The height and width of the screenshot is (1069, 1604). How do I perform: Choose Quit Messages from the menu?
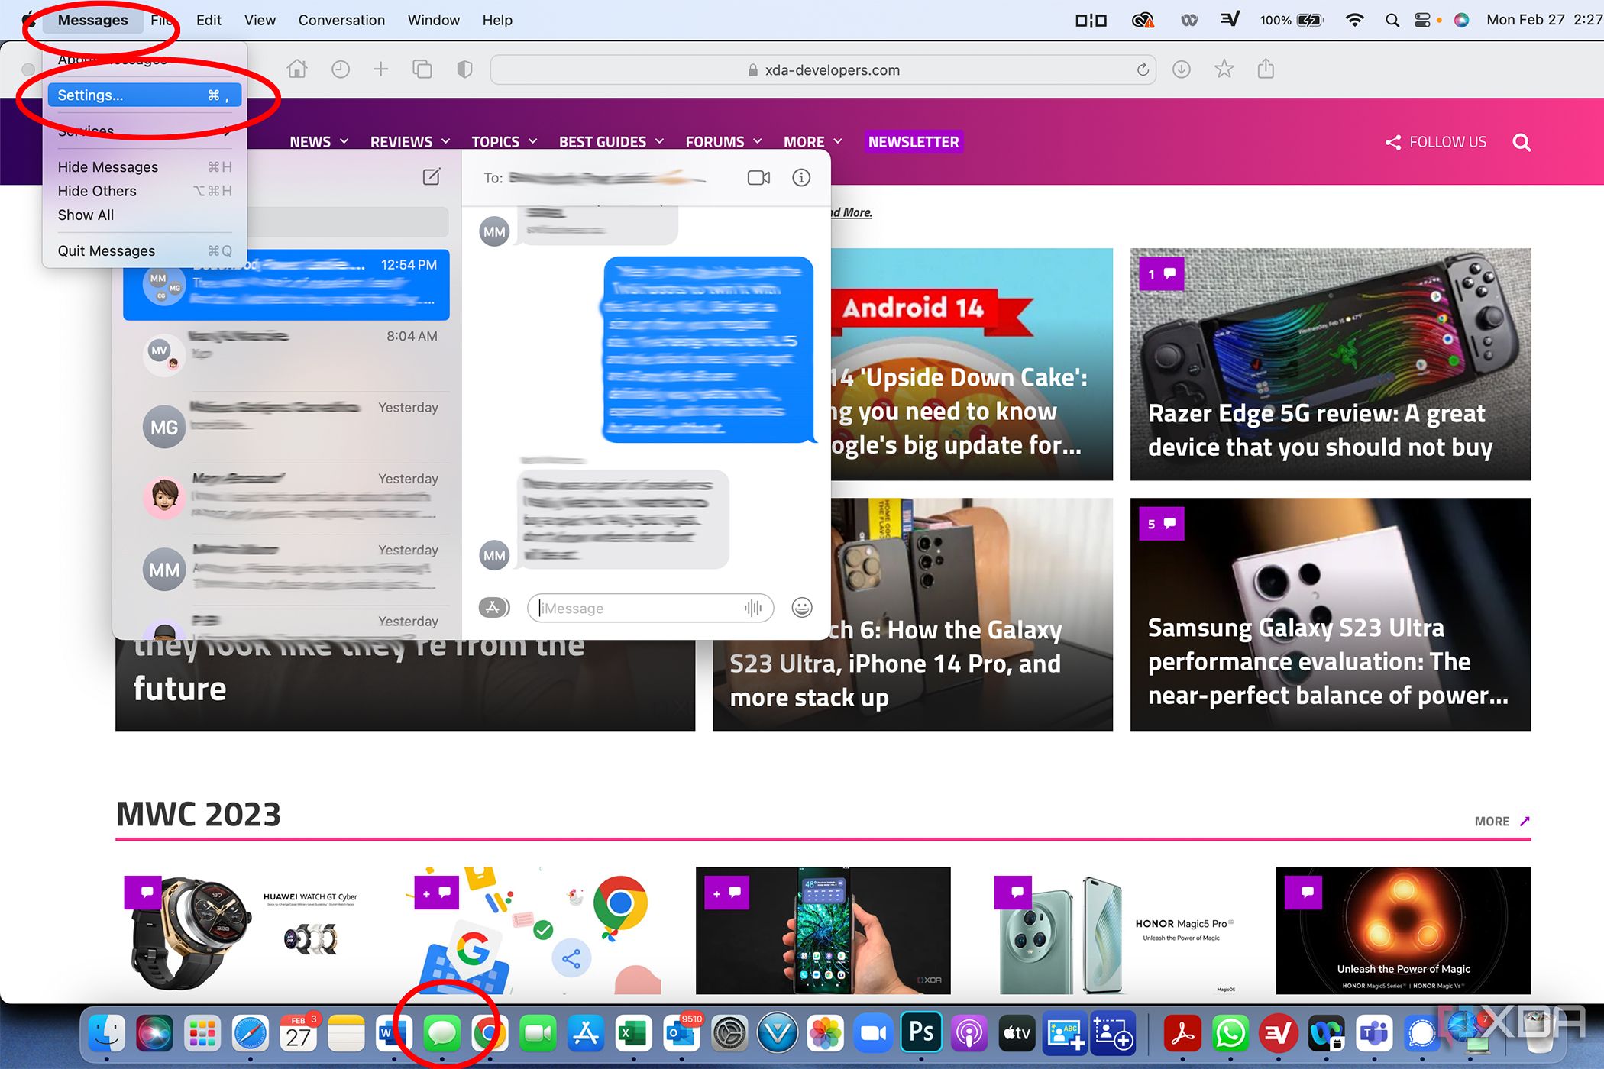(144, 250)
